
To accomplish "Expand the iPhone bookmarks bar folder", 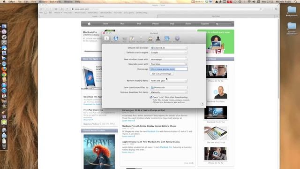I will point(58,13).
